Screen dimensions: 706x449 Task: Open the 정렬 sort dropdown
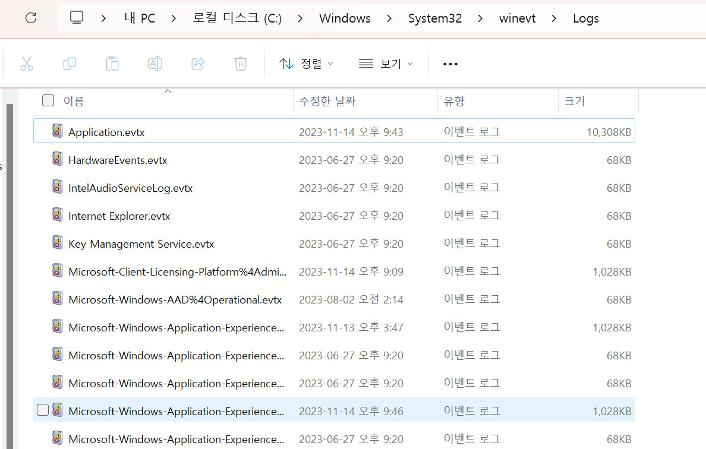(306, 64)
